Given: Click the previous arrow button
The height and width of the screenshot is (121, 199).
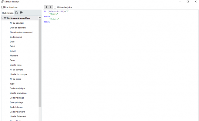Looking at the screenshot, I should pos(46,7).
